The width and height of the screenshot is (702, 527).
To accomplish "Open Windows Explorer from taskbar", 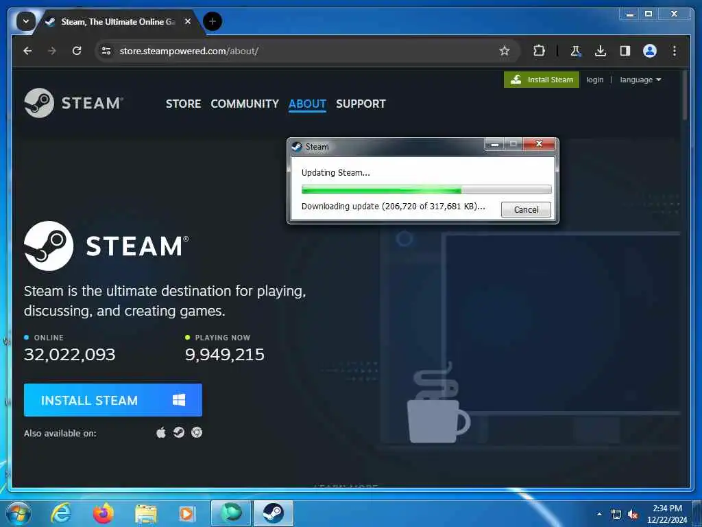I will (x=146, y=514).
